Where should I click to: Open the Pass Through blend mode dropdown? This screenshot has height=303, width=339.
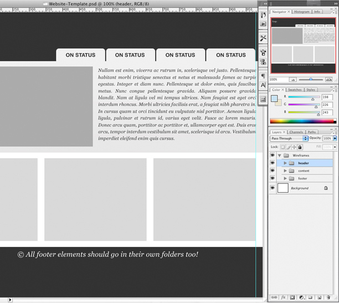(289, 138)
